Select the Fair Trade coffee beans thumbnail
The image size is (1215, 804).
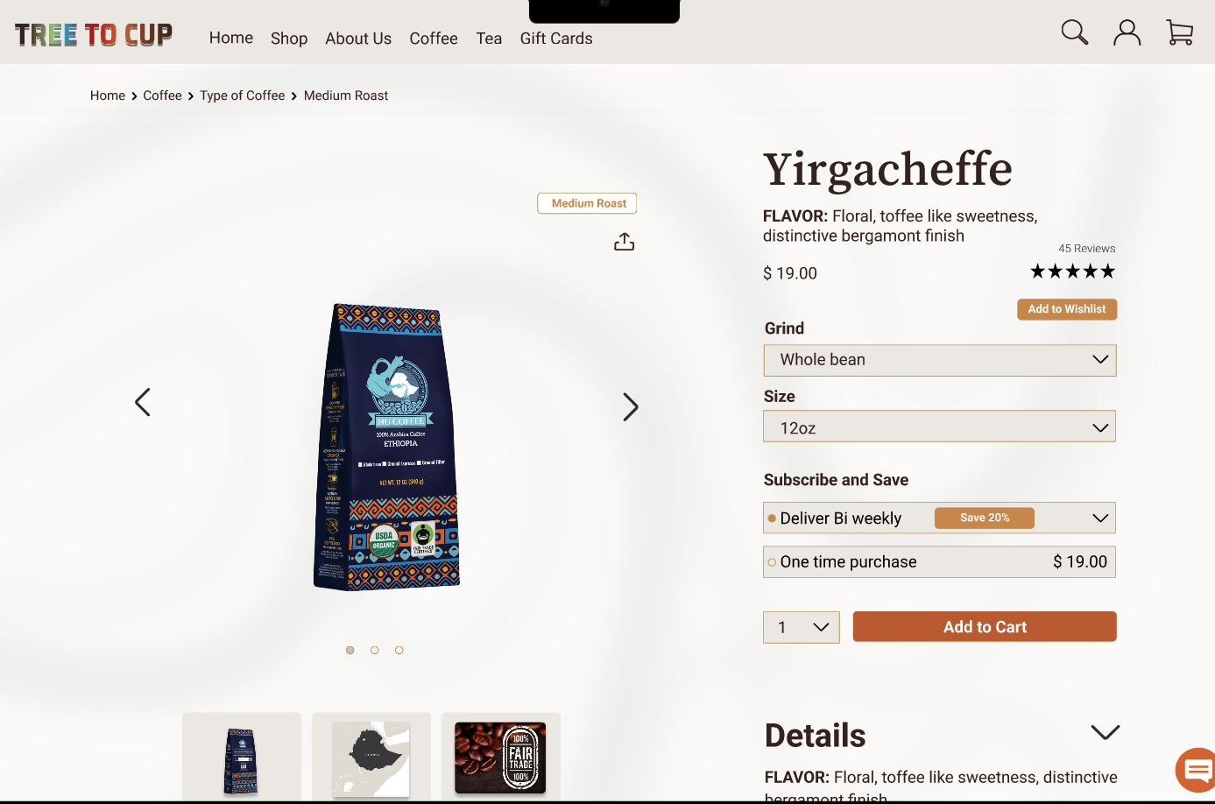[500, 758]
